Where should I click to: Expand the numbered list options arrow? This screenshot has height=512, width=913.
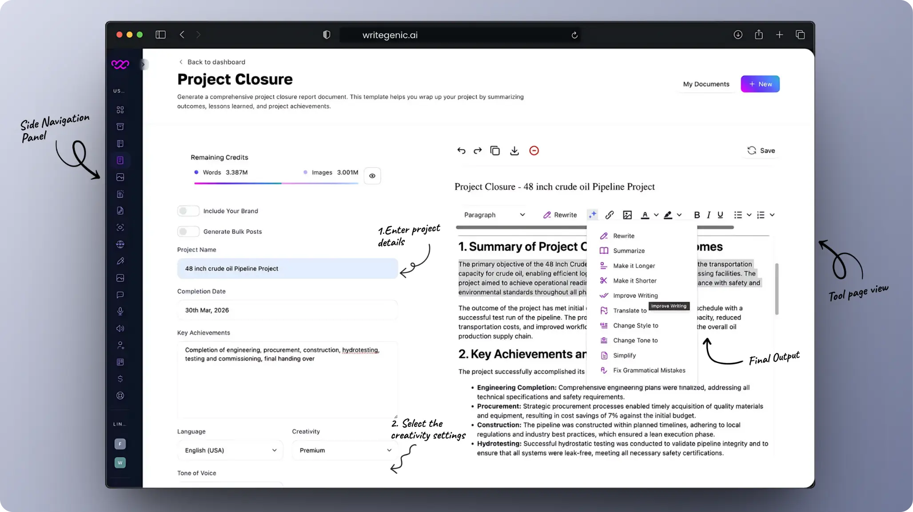[x=772, y=215]
